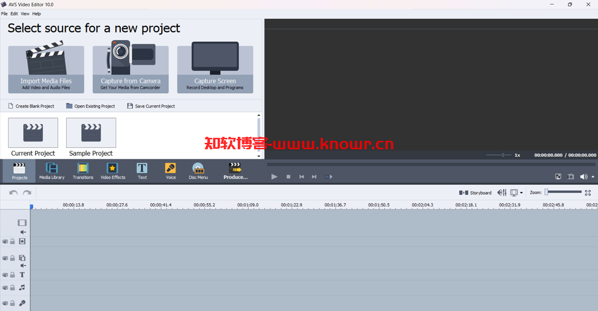The width and height of the screenshot is (598, 311).
Task: Adjust the timeline Zoom slider
Action: click(563, 192)
